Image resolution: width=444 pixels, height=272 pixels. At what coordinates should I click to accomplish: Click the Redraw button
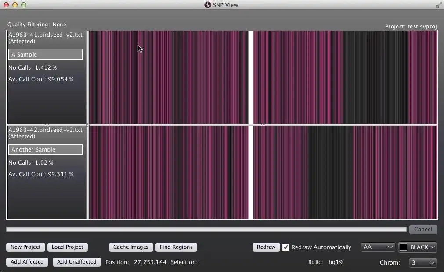coord(266,247)
